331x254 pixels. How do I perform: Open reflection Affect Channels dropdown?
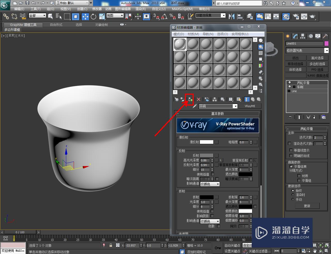pyautogui.click(x=210, y=184)
